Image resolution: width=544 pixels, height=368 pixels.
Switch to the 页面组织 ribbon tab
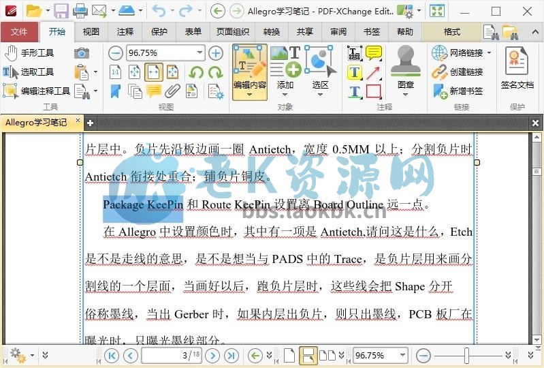[232, 32]
